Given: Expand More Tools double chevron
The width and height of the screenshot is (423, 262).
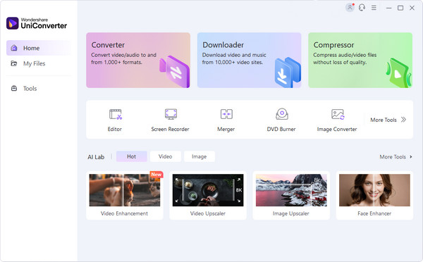Looking at the screenshot, I should point(403,120).
